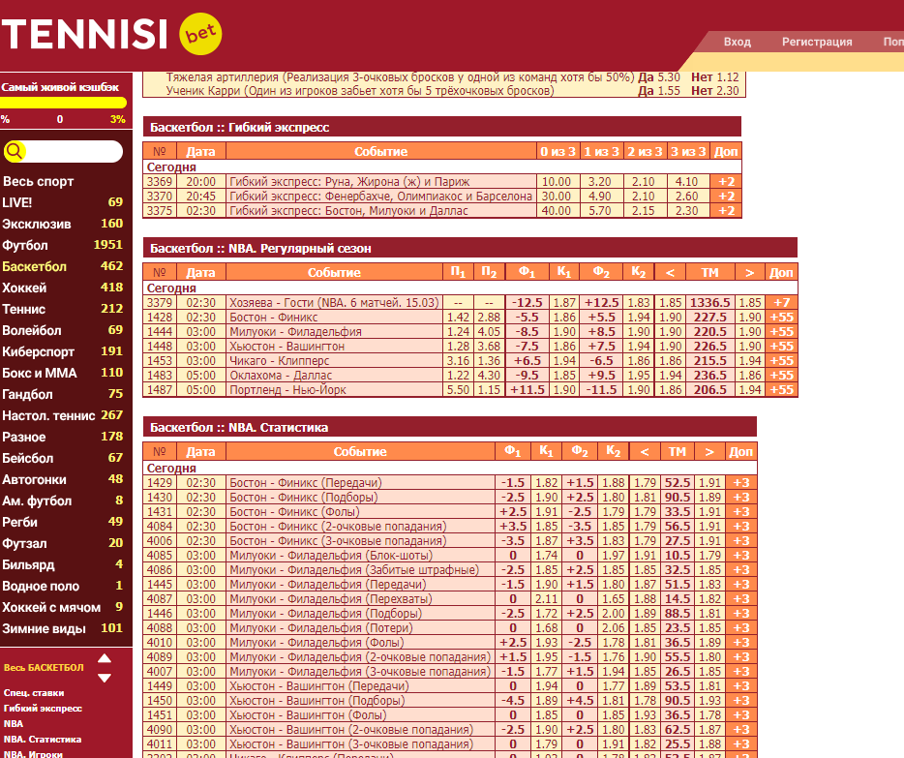904x758 pixels.
Task: Click Весь БАСКЕТБОЛ link
Action: click(x=44, y=668)
